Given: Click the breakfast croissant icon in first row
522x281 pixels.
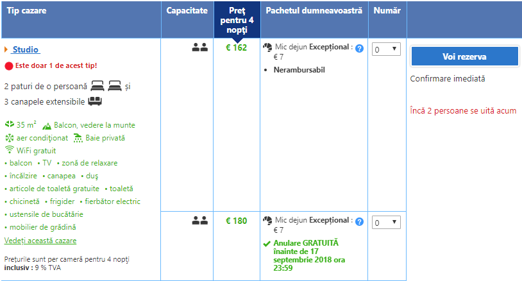Looking at the screenshot, I should click(x=268, y=47).
